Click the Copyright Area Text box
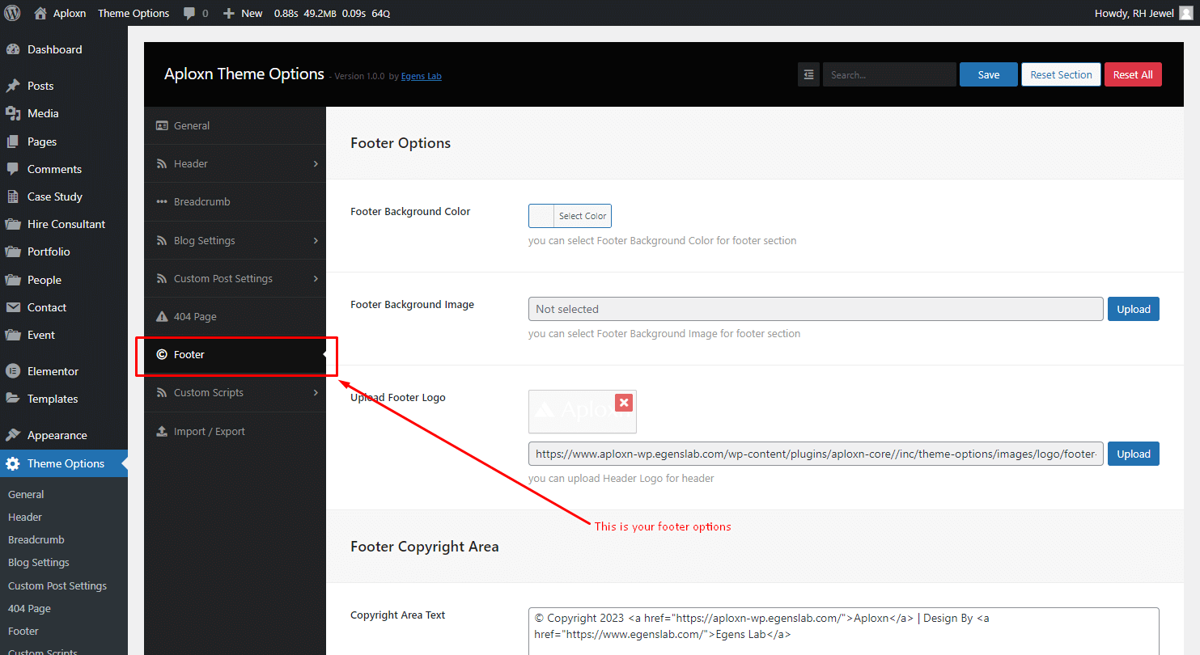This screenshot has height=655, width=1200. [x=844, y=631]
